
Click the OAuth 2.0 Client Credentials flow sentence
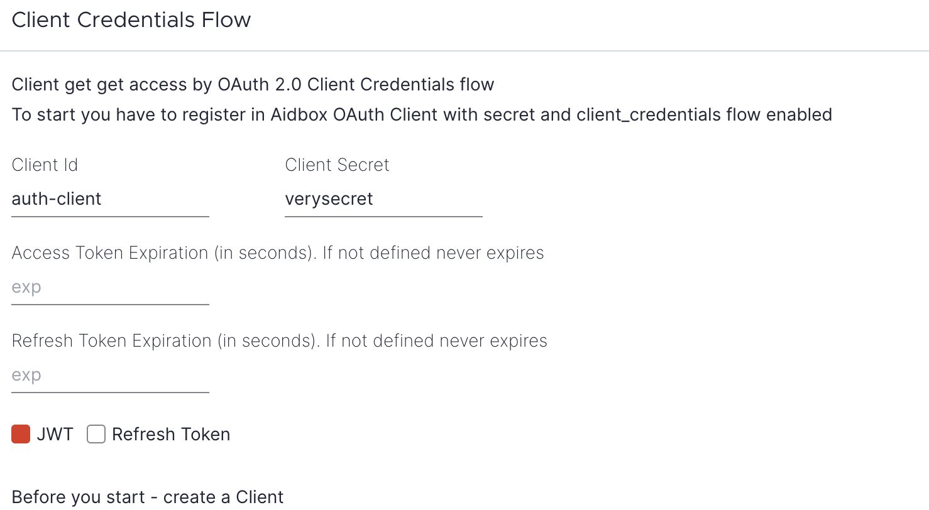pyautogui.click(x=253, y=84)
